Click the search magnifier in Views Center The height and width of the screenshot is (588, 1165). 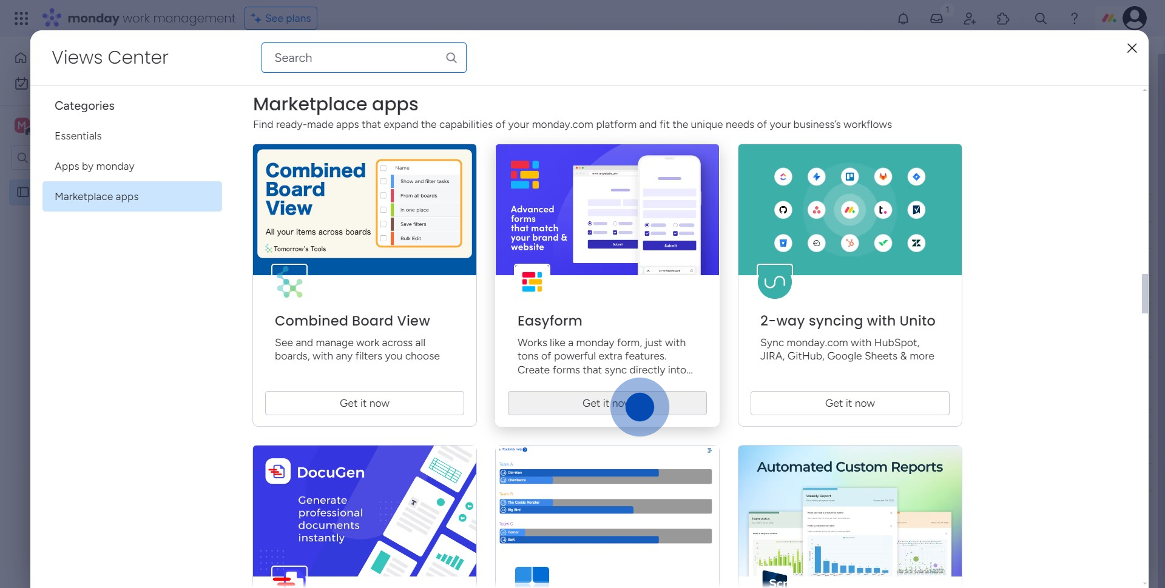tap(451, 58)
